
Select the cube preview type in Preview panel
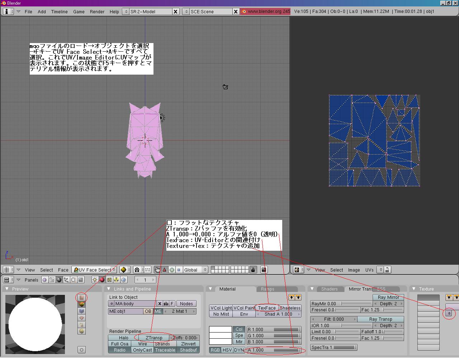[x=81, y=311]
